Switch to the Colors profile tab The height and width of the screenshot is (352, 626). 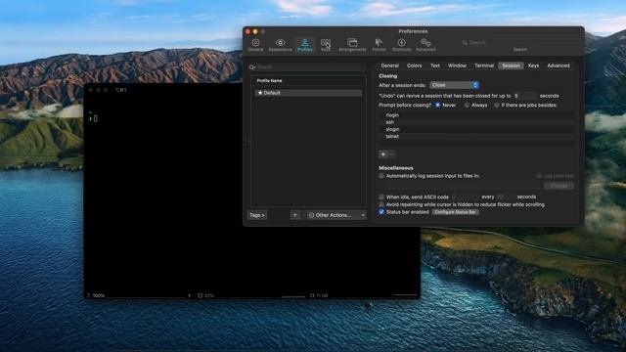tap(414, 66)
